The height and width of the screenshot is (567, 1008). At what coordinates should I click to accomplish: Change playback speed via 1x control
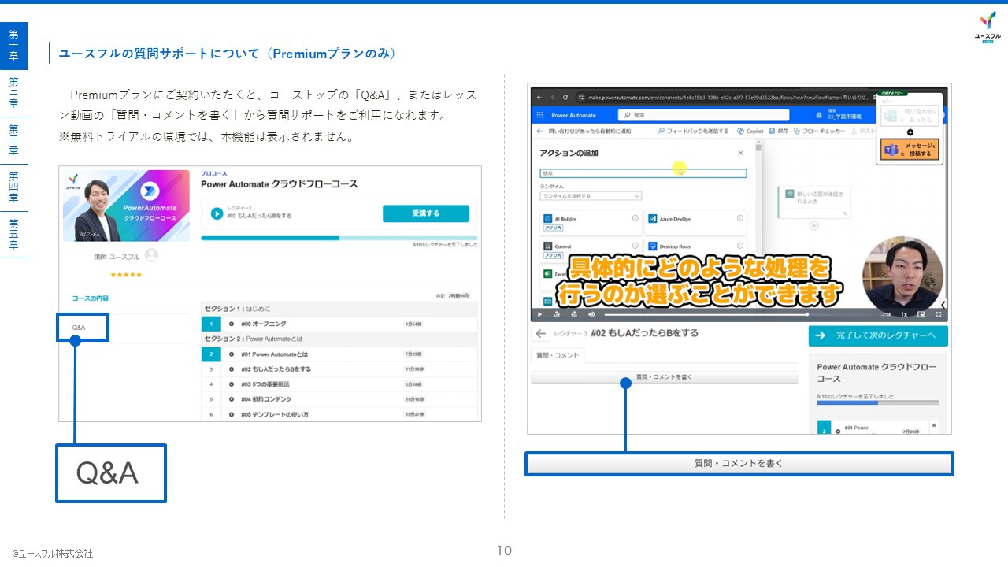click(x=904, y=314)
